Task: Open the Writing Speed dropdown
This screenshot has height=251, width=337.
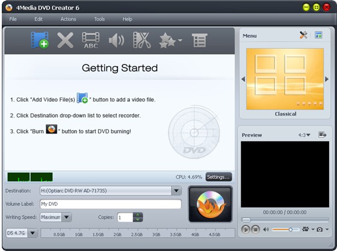Action: [66, 217]
